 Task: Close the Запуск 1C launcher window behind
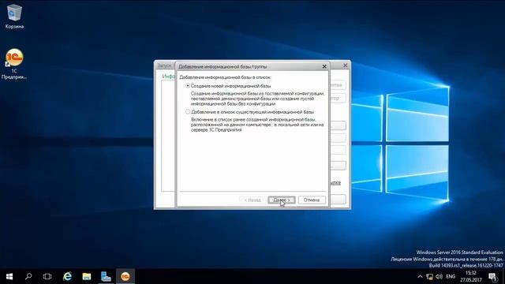[345, 65]
